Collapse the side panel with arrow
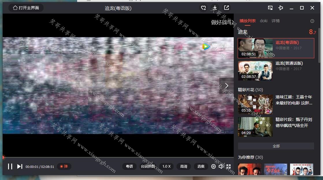This screenshot has height=180, width=323. click(x=227, y=86)
